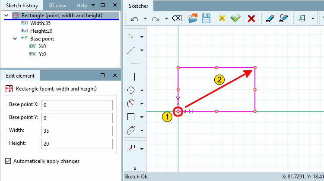Open the line tool dropdown arrow
Screen dimensions: 324x181
coord(142,50)
